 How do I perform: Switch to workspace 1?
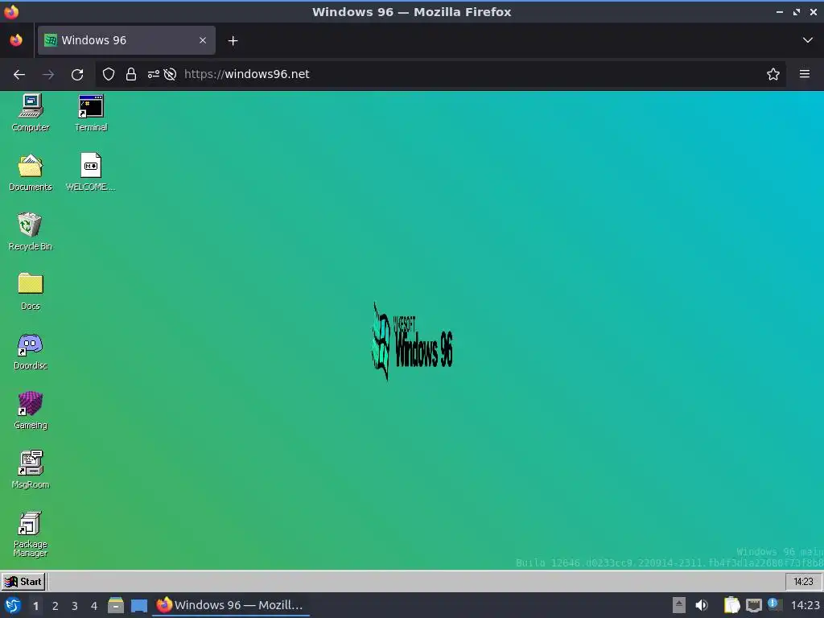(35, 606)
